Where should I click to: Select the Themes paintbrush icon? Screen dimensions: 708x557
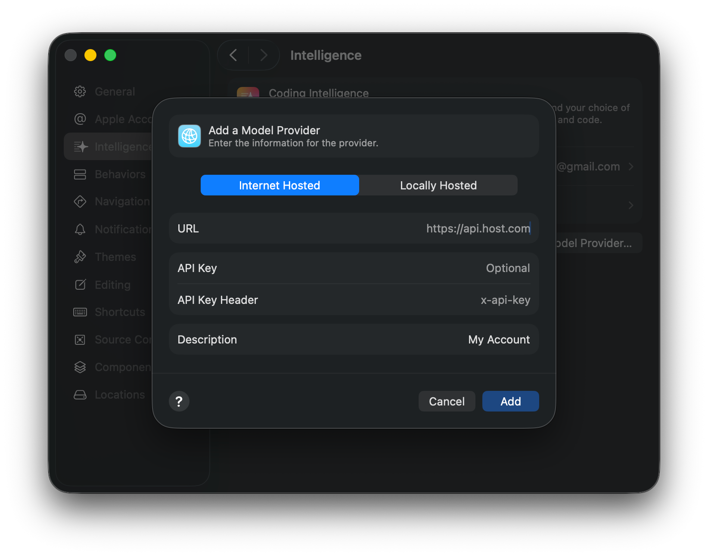click(80, 257)
